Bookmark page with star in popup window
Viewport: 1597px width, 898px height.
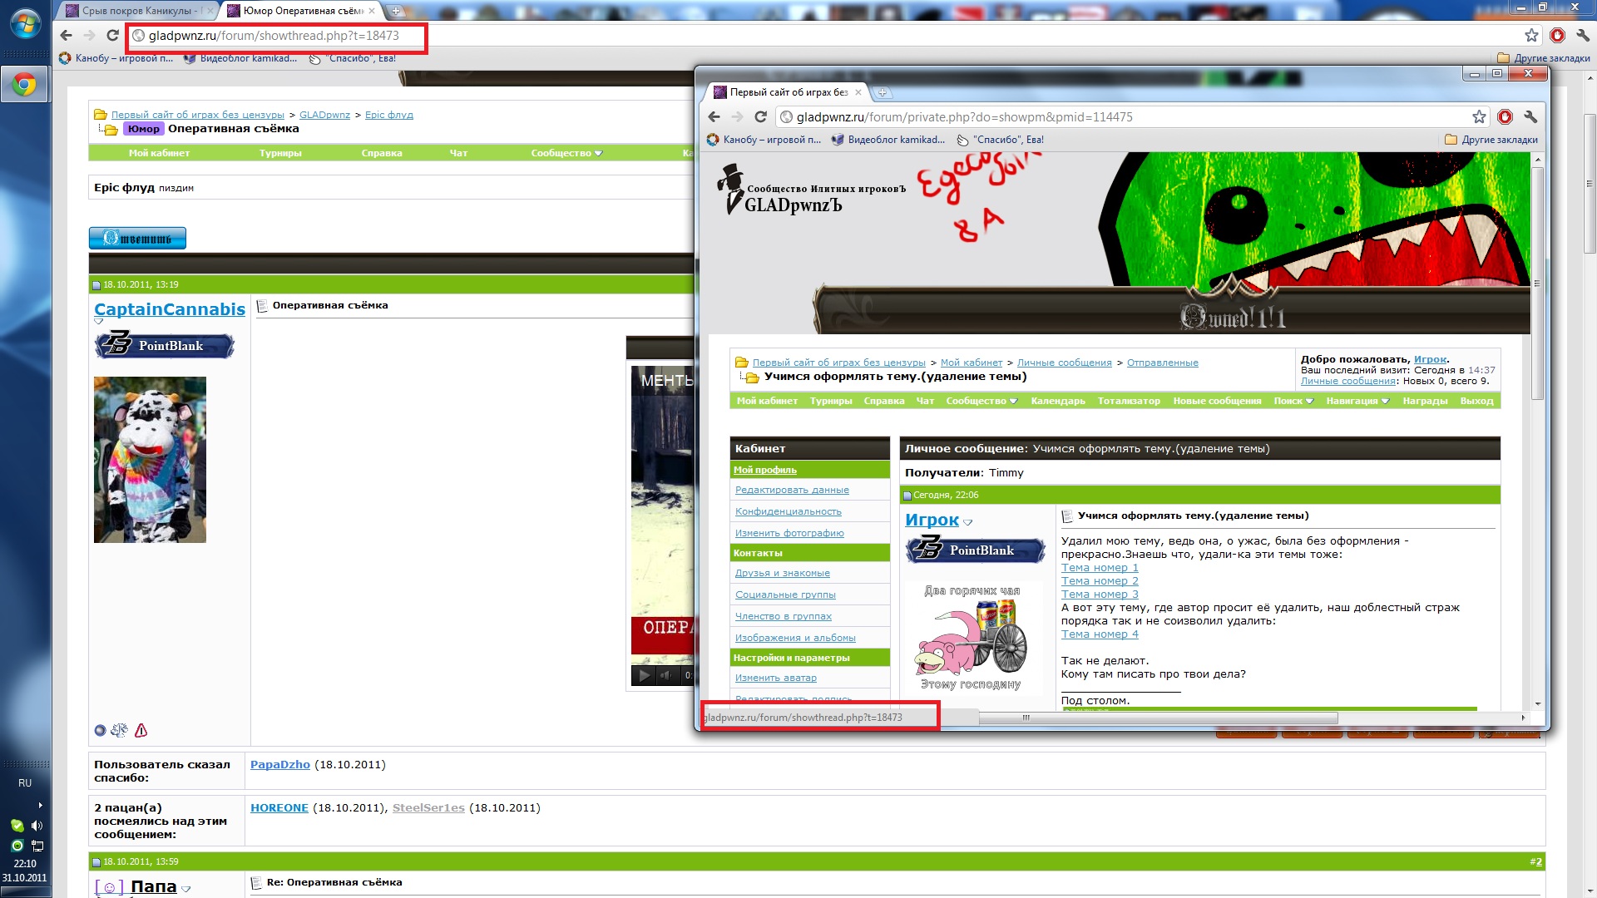point(1479,117)
